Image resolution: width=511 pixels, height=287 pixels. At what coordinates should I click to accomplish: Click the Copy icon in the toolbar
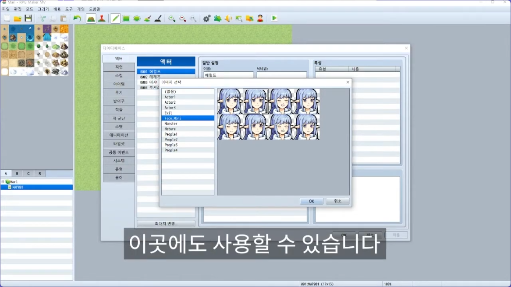coord(53,18)
